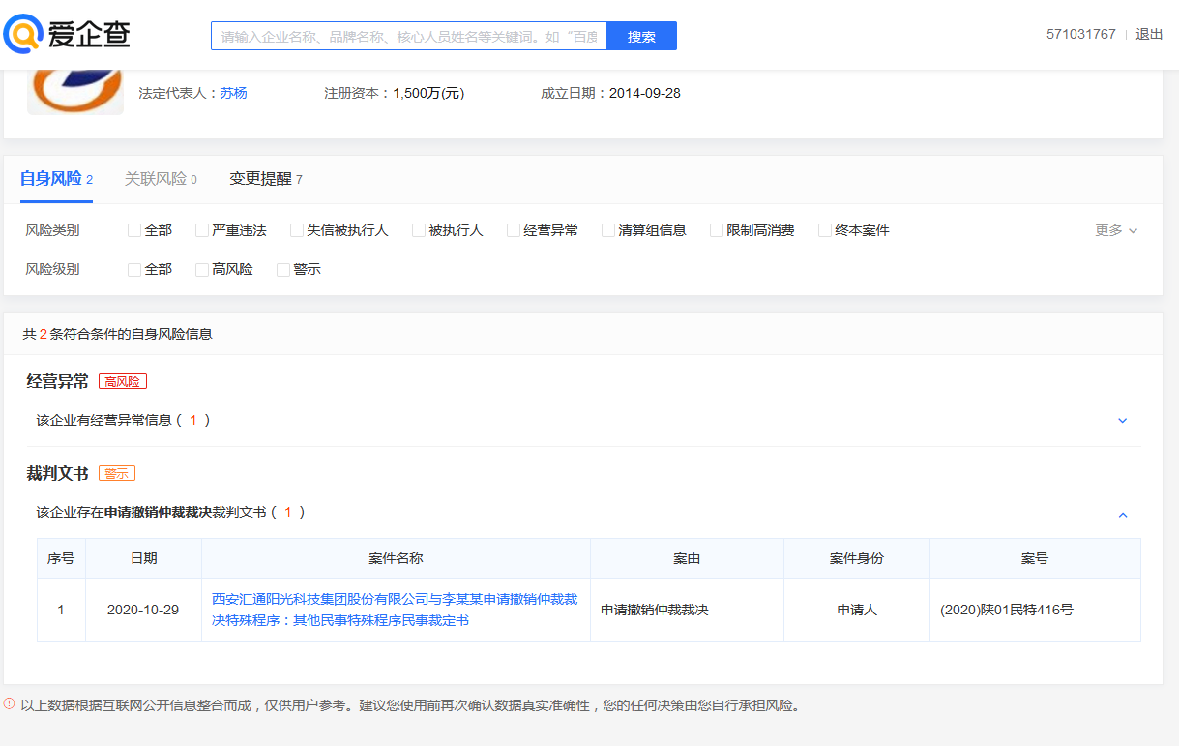Switch to 变更提醒 tab
Viewport: 1179px width, 746px height.
click(266, 179)
